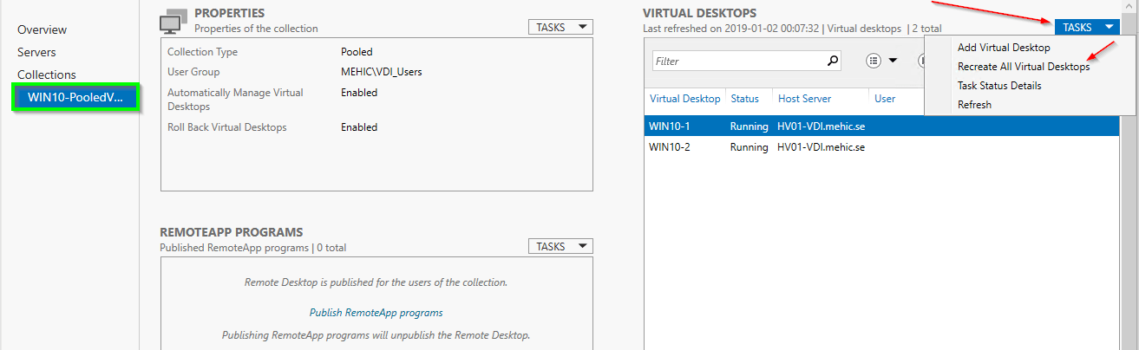
Task: Open Task Status Details menu entry
Action: (998, 86)
